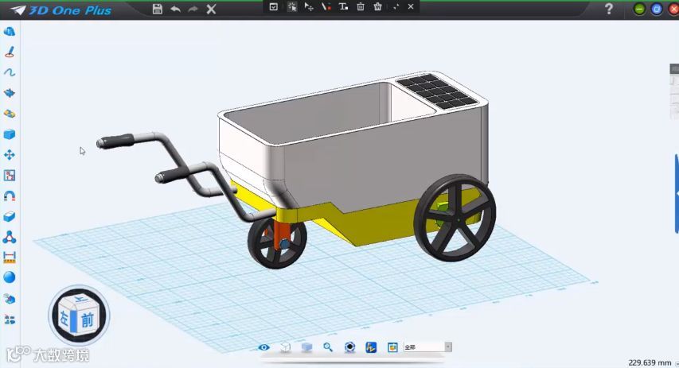Expand the blue side panel handle on right
Screen dimensions: 679x368
677,193
